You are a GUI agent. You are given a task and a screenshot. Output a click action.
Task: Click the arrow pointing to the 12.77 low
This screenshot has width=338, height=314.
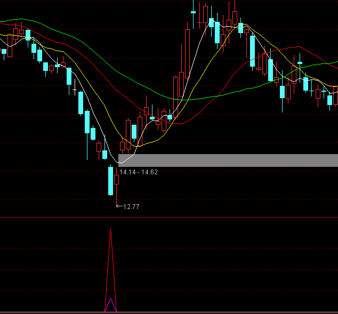(x=119, y=206)
